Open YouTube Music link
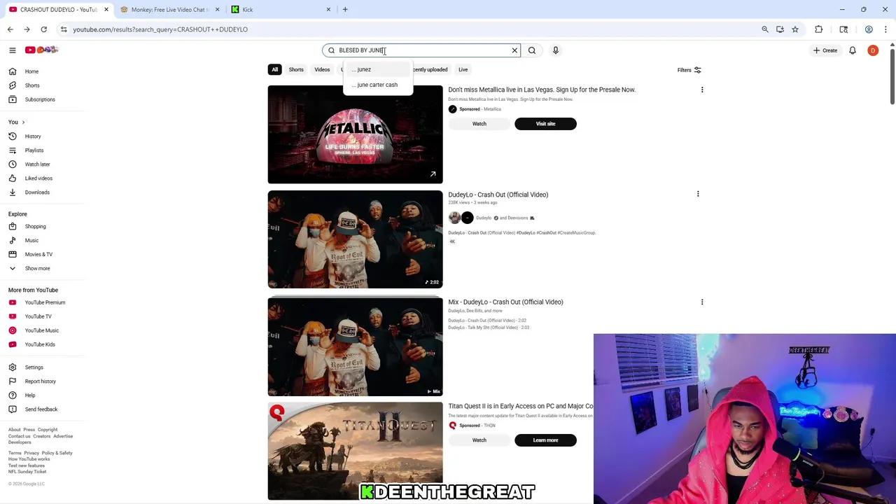Image resolution: width=896 pixels, height=504 pixels. pyautogui.click(x=41, y=330)
